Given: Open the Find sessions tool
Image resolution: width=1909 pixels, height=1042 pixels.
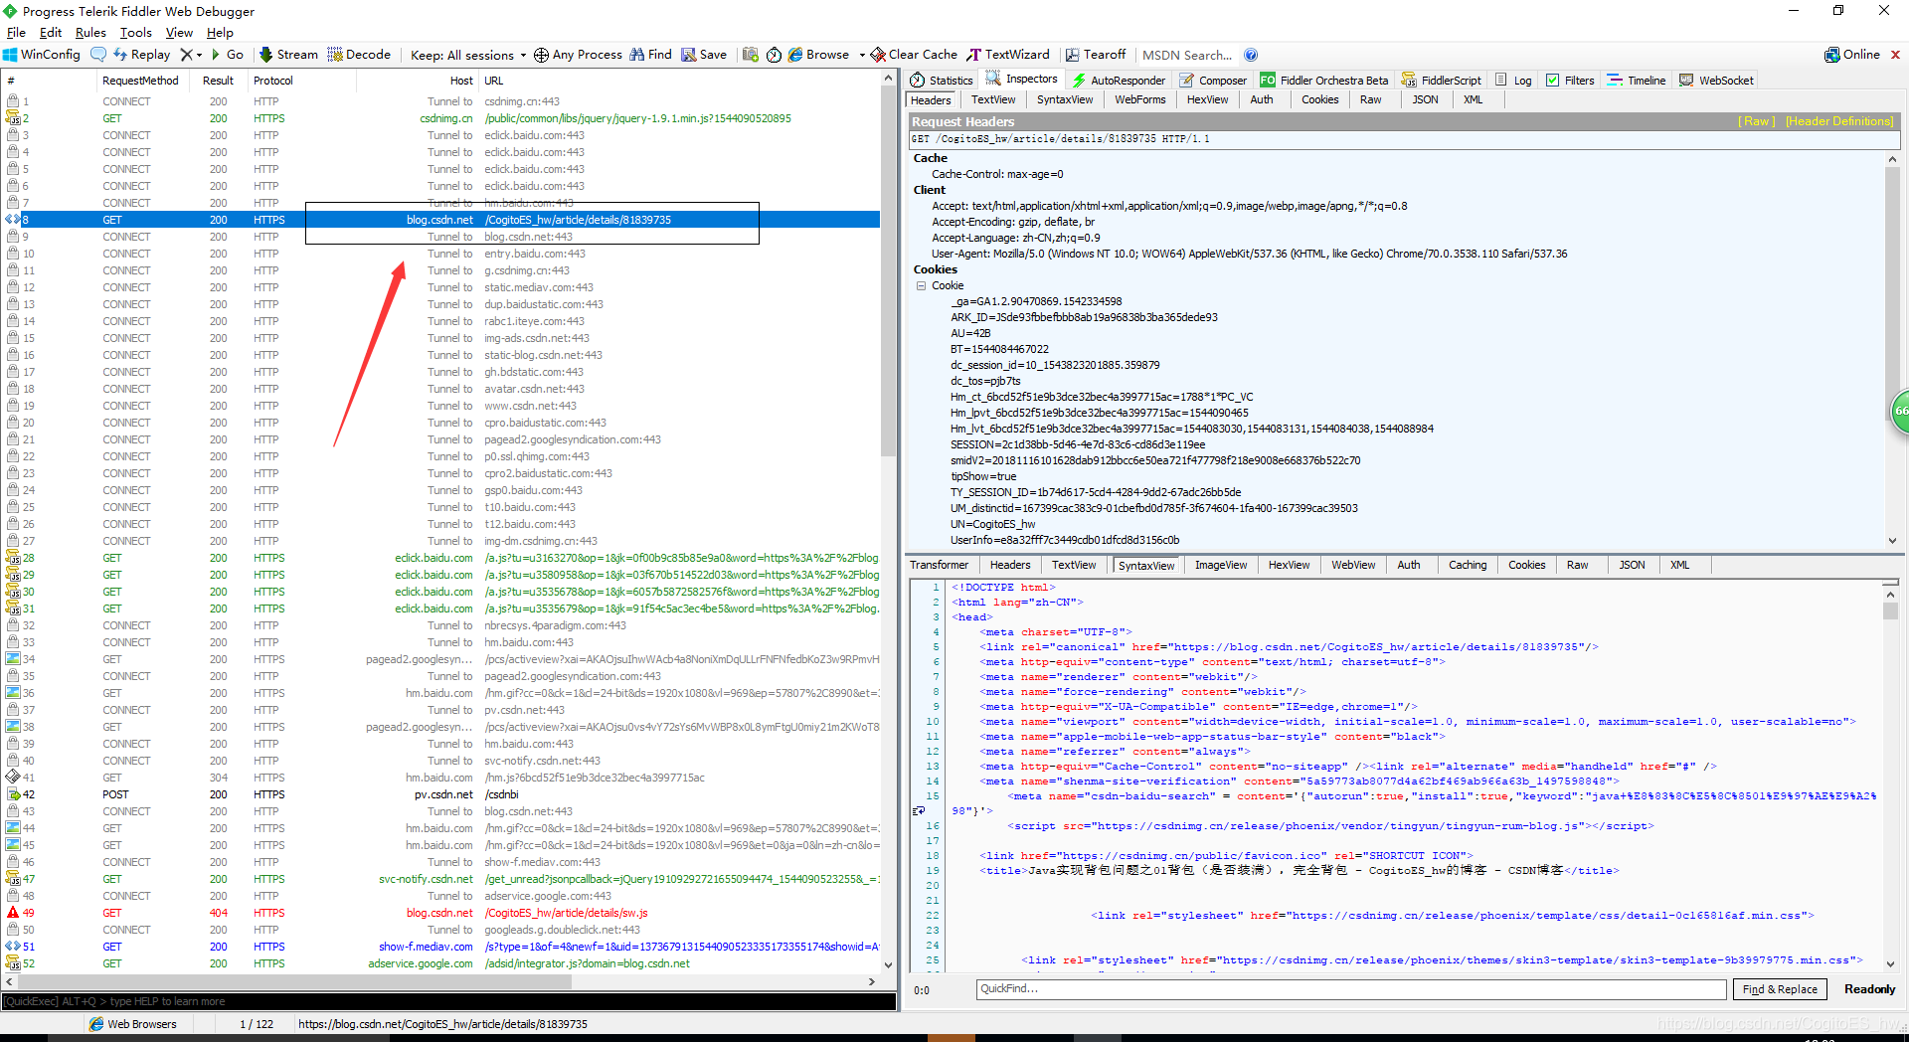Looking at the screenshot, I should click(651, 55).
